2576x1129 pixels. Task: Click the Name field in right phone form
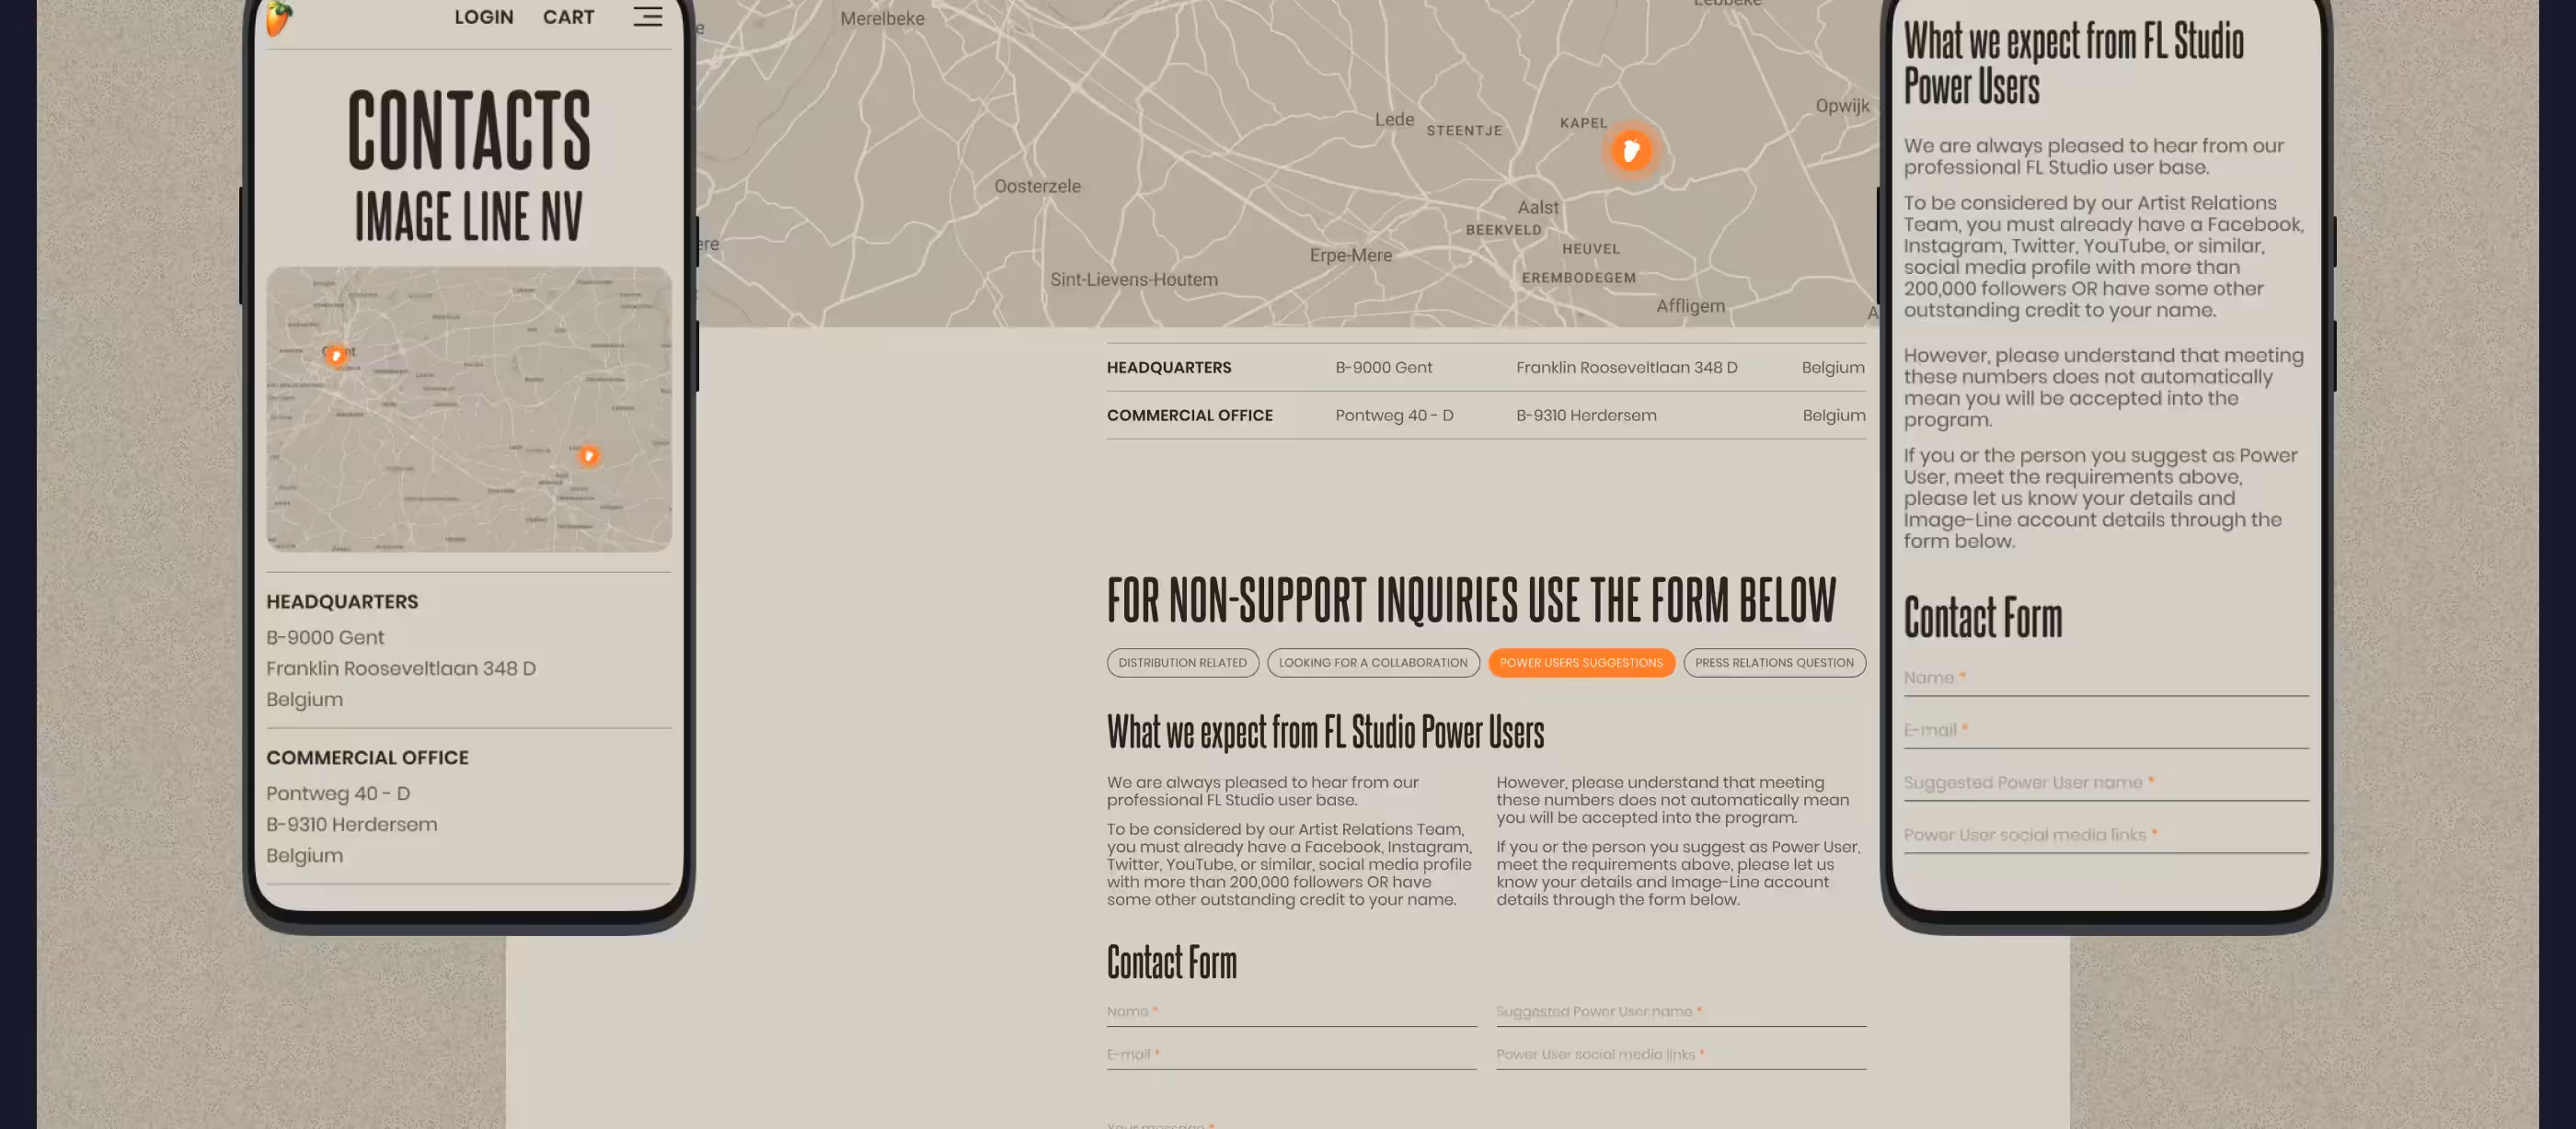2106,679
